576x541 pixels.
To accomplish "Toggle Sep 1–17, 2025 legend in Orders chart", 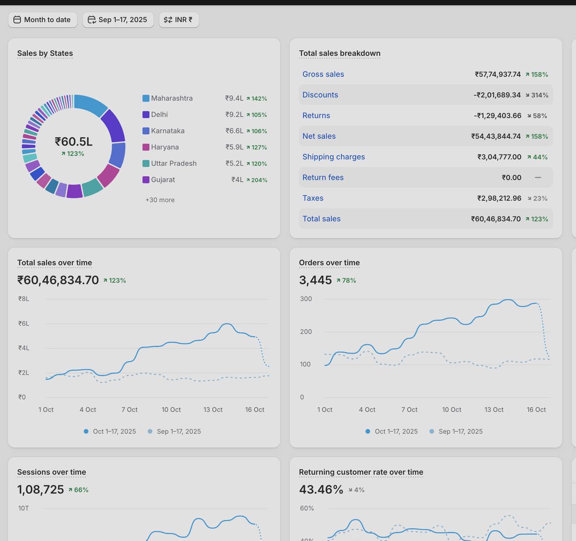I will click(x=456, y=431).
